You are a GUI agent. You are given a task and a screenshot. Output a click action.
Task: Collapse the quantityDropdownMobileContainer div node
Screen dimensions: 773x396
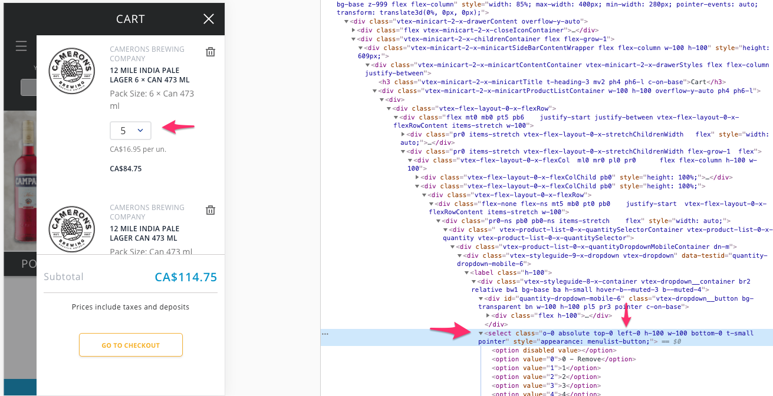tap(452, 247)
